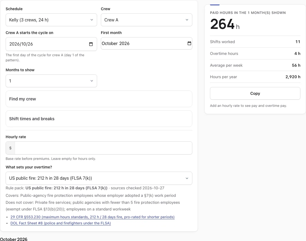Screen dimensions: 306x241
Task: Click the 264 h paid hours total
Action: (225, 24)
